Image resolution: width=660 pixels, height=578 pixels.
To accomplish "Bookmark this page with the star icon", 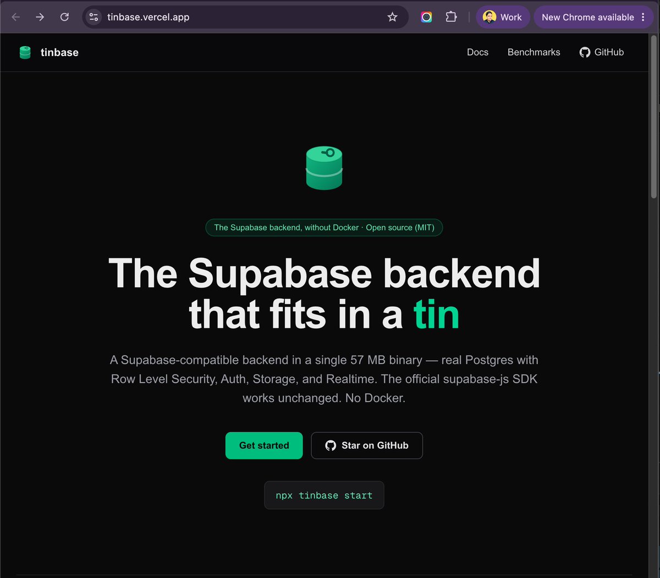I will tap(392, 17).
